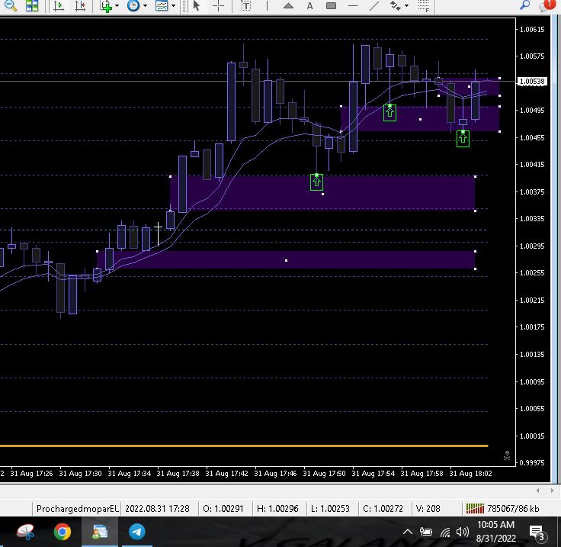
Task: Expand the hidden system tray icons
Action: (408, 532)
